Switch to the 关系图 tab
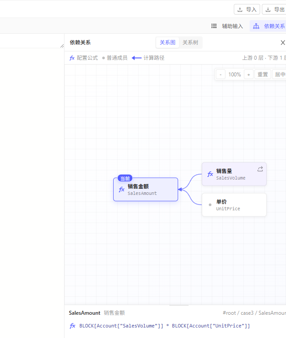286x338 pixels. coord(168,43)
